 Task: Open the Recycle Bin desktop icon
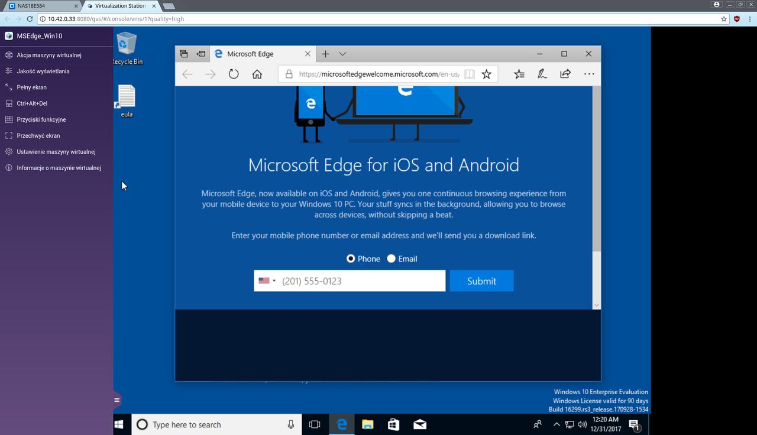coord(127,48)
